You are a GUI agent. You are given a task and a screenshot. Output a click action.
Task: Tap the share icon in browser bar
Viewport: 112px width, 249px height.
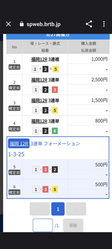tap(89, 24)
